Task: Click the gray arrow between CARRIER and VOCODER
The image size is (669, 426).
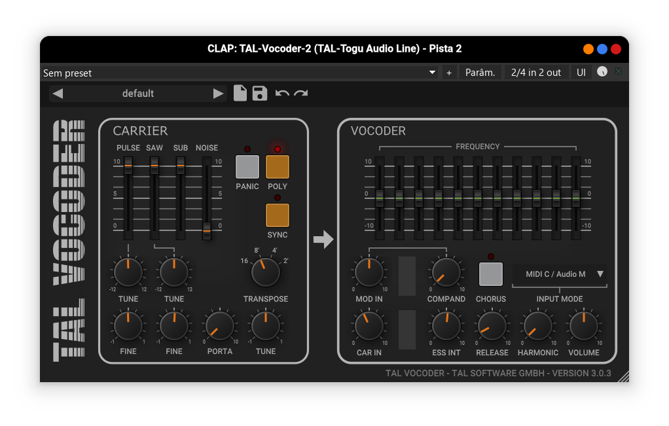Action: pyautogui.click(x=323, y=240)
